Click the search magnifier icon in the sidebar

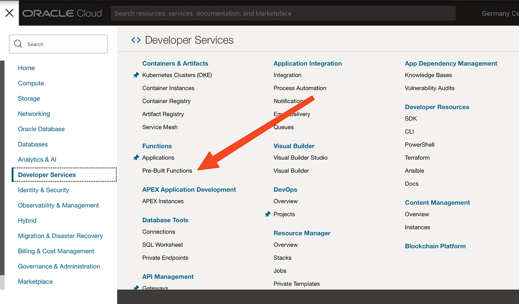point(18,44)
